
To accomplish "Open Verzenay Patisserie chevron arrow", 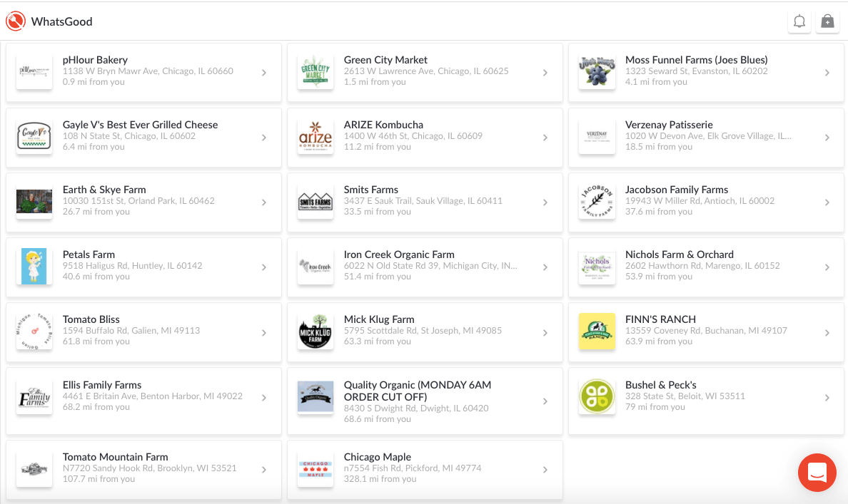I will point(827,137).
